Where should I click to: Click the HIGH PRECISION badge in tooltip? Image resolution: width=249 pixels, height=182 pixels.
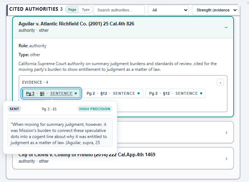(95, 109)
